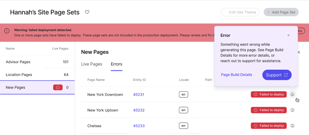Close the New Pages detail panel

coord(299,52)
